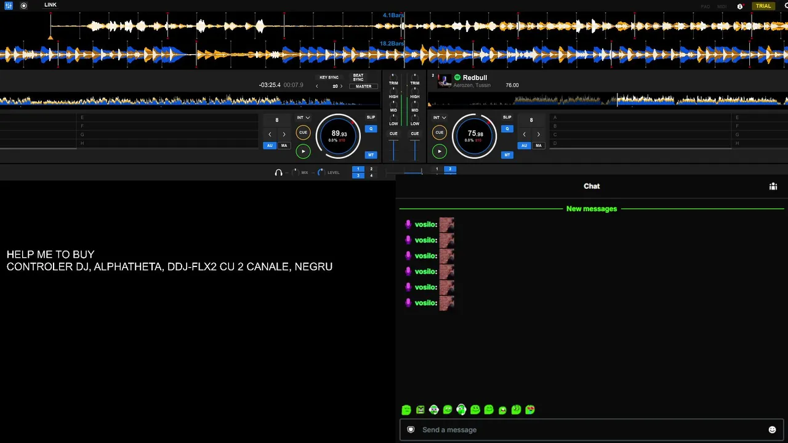
Task: Select deck 3 button in left deck selector
Action: pos(358,175)
